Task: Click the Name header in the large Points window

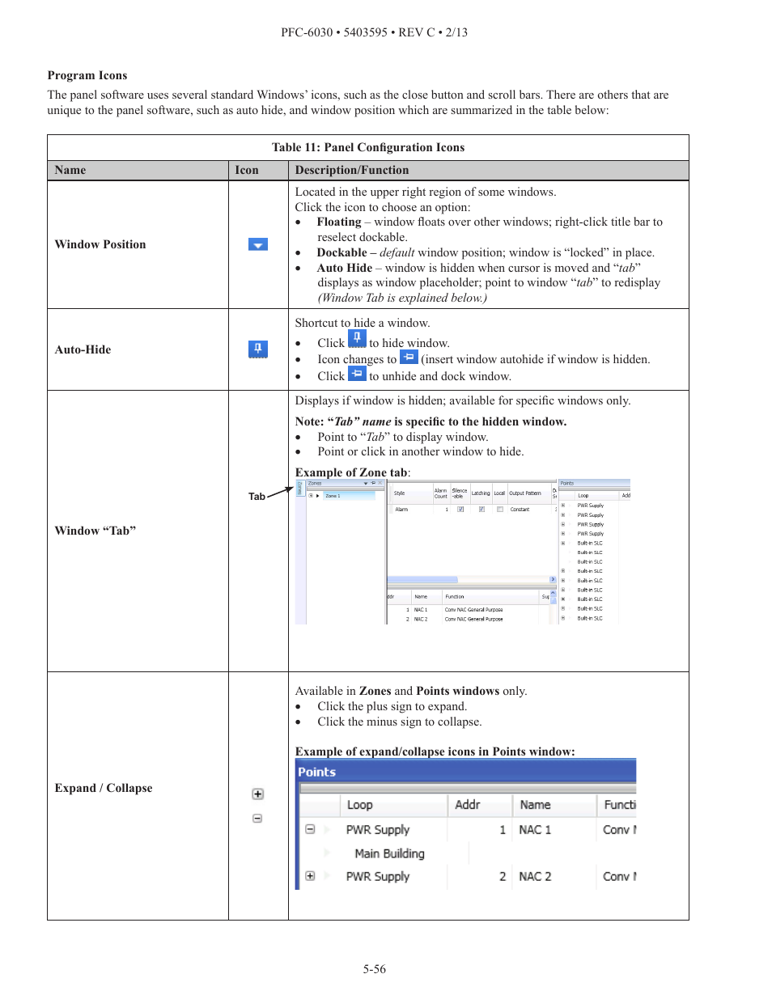Action: [554, 805]
